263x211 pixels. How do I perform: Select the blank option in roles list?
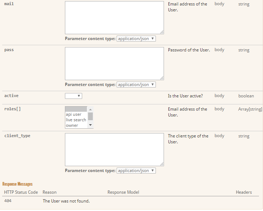[76, 109]
